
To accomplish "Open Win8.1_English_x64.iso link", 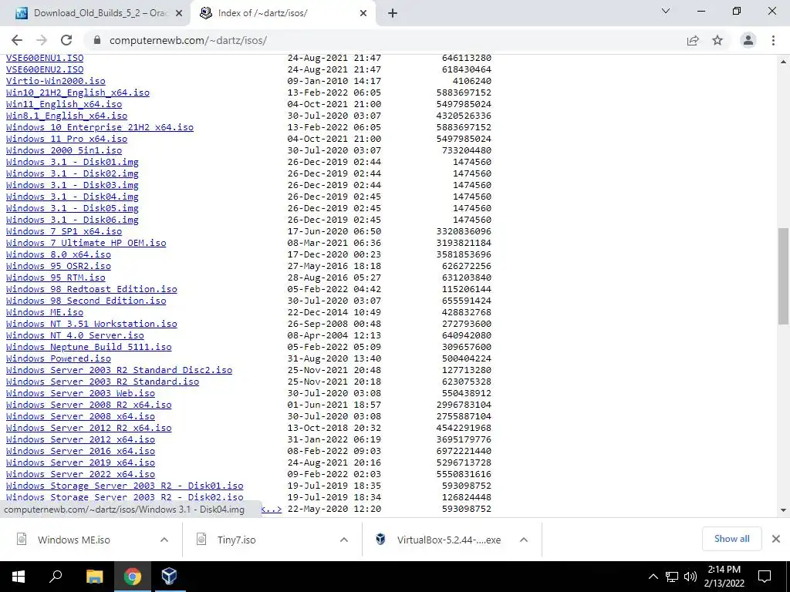I will tap(66, 116).
